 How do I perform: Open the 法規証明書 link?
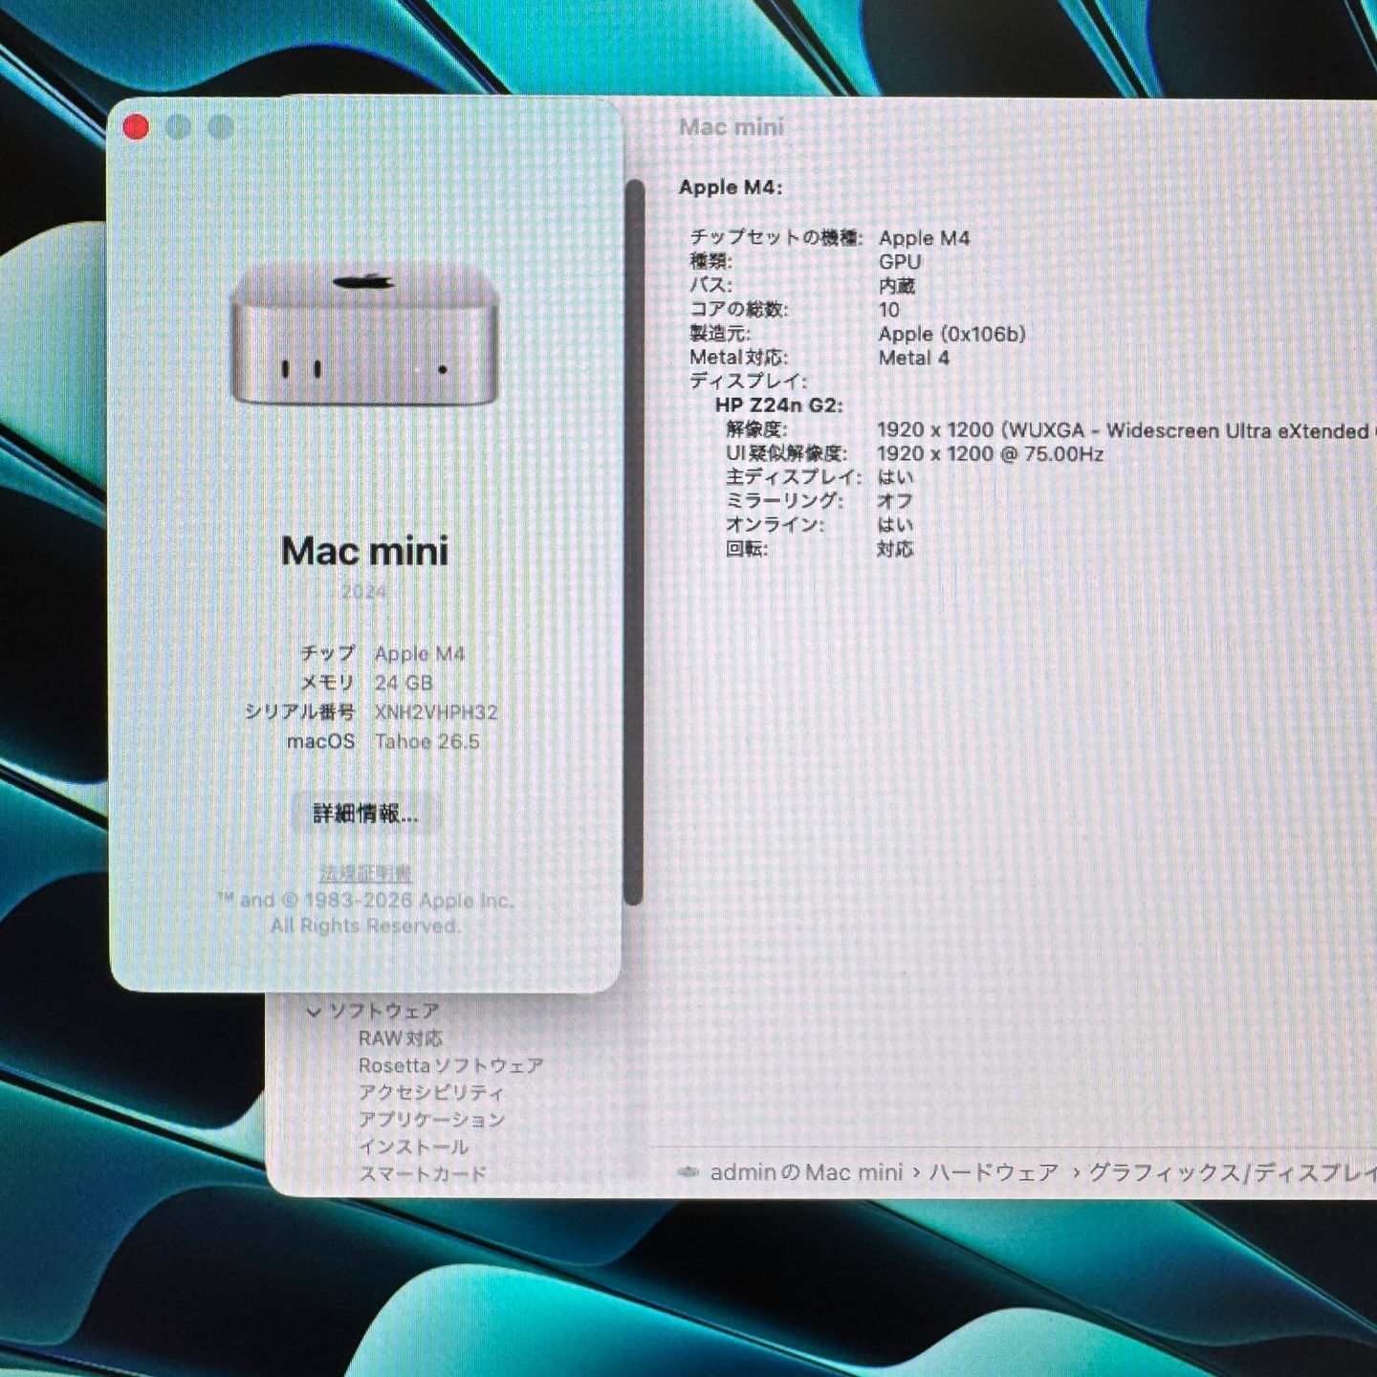[365, 873]
